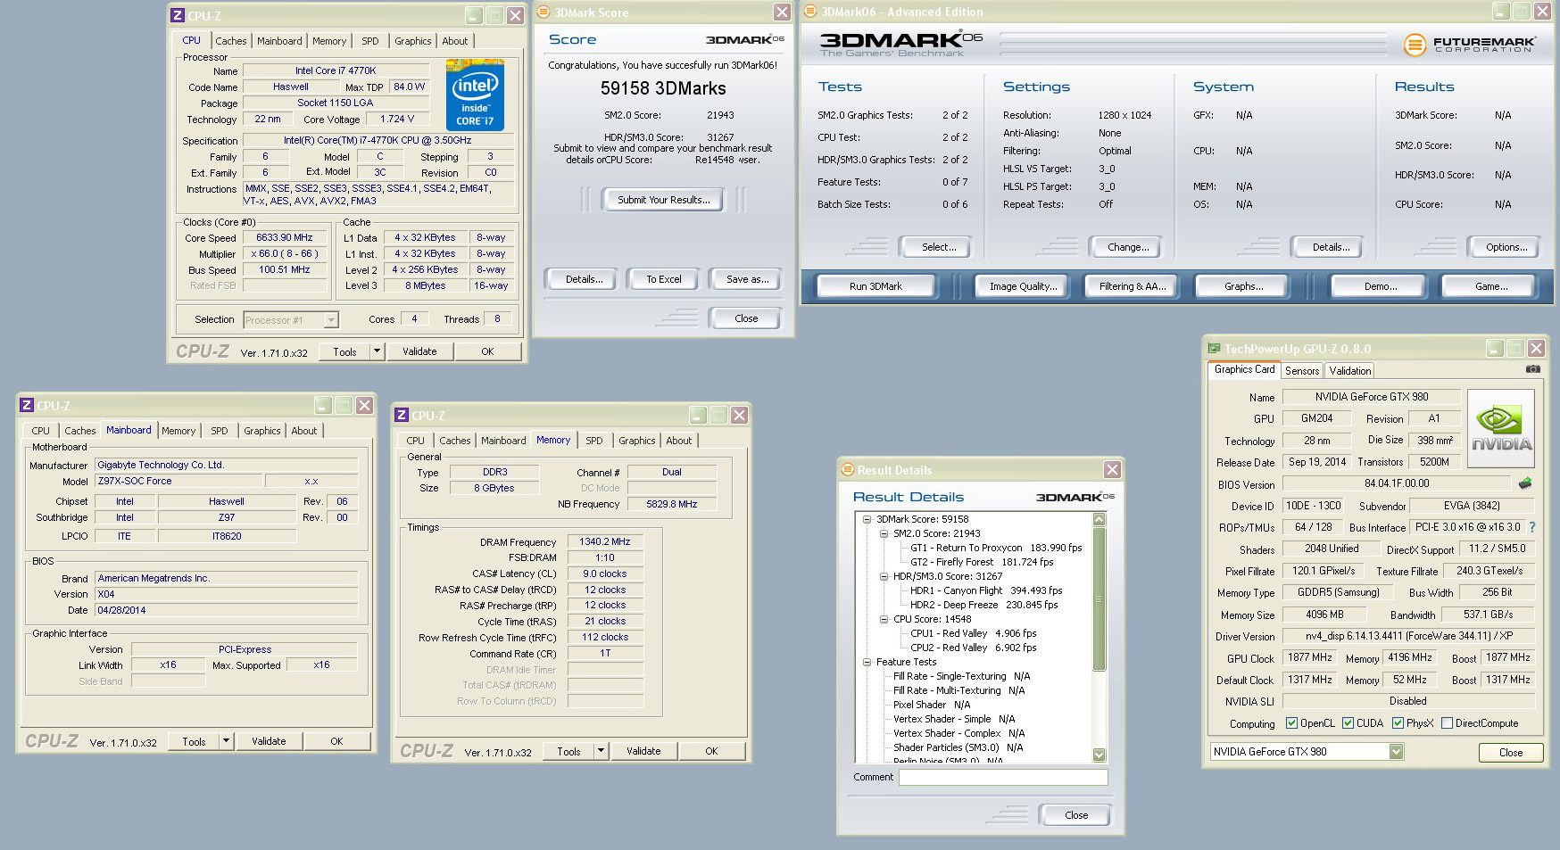Enable the DirectCompute checkbox

(x=1447, y=723)
